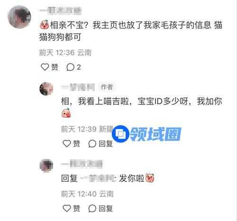
Task: Like the top comment from Yunnan
Action: (45, 67)
